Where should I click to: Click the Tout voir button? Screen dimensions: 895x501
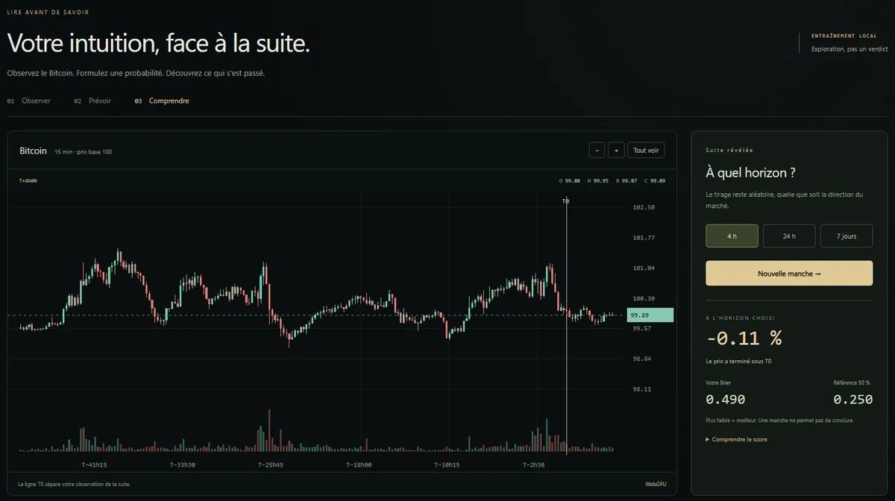coord(646,150)
